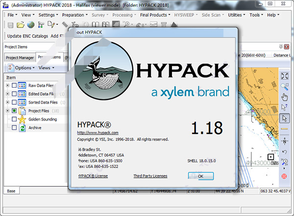Click the undo rotation arrow icon
This screenshot has width=294, height=216.
click(x=284, y=152)
